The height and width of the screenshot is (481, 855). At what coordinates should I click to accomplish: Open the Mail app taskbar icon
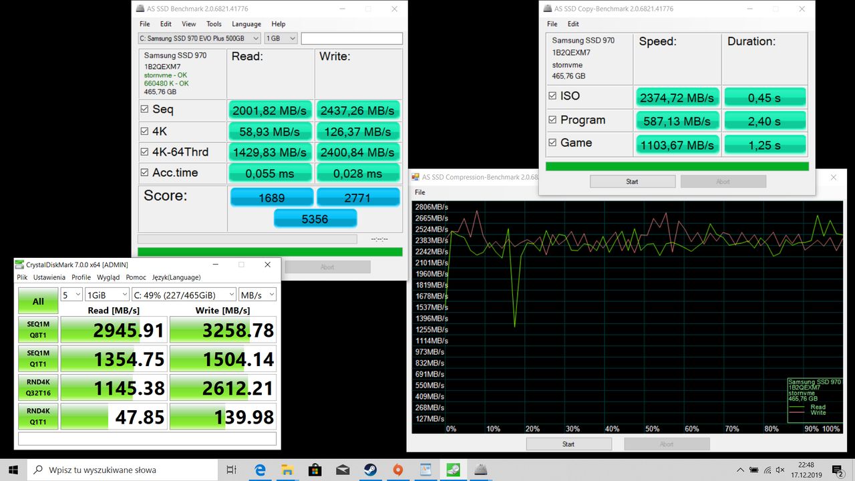point(343,470)
